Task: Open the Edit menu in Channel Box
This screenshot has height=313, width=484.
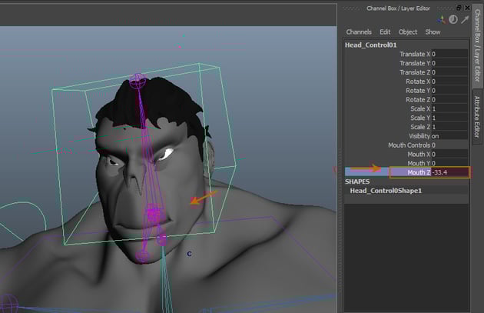Action: [x=385, y=32]
